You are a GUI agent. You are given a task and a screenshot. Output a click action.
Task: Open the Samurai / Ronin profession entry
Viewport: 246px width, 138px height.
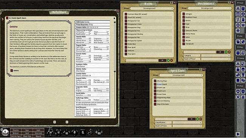[191, 31]
